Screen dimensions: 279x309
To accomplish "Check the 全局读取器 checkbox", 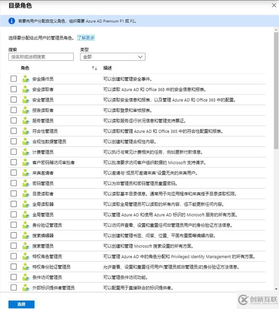I will [14, 204].
